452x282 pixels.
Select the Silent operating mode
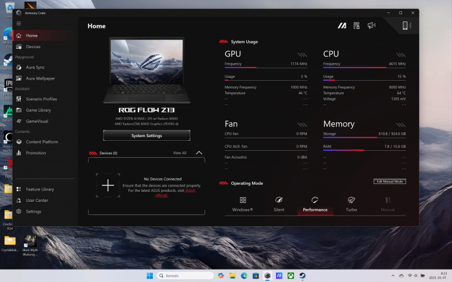pyautogui.click(x=279, y=205)
